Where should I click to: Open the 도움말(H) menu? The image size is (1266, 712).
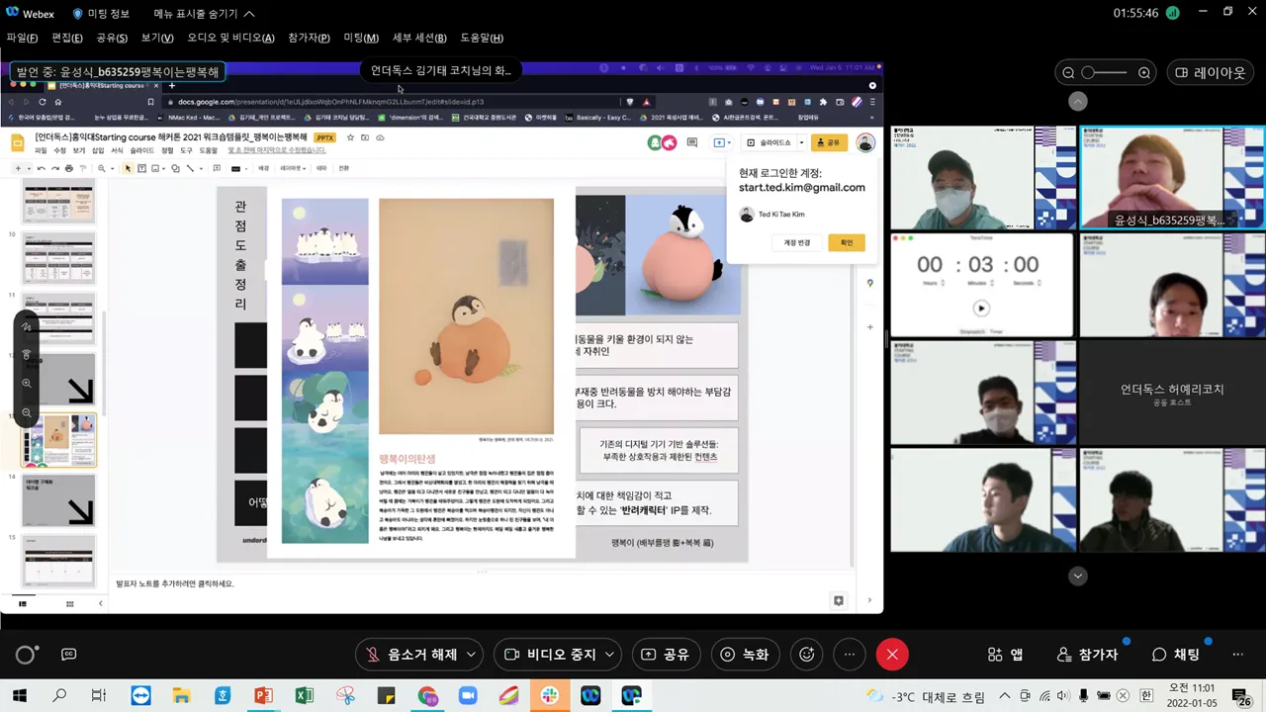482,38
